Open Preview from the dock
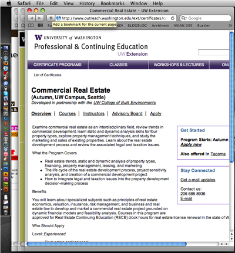 (x=6, y=99)
